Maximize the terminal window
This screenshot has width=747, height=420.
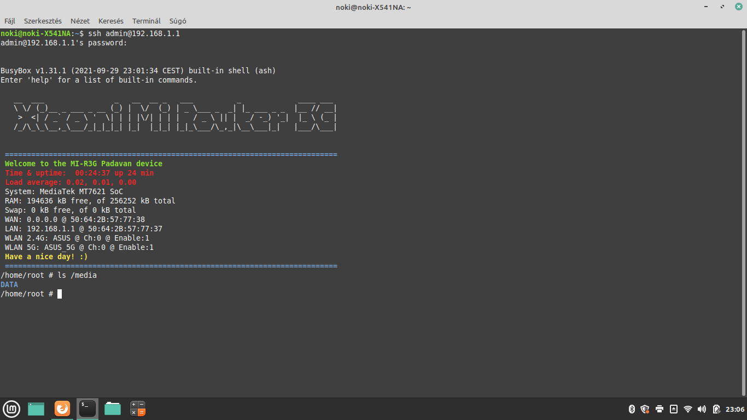pyautogui.click(x=722, y=7)
